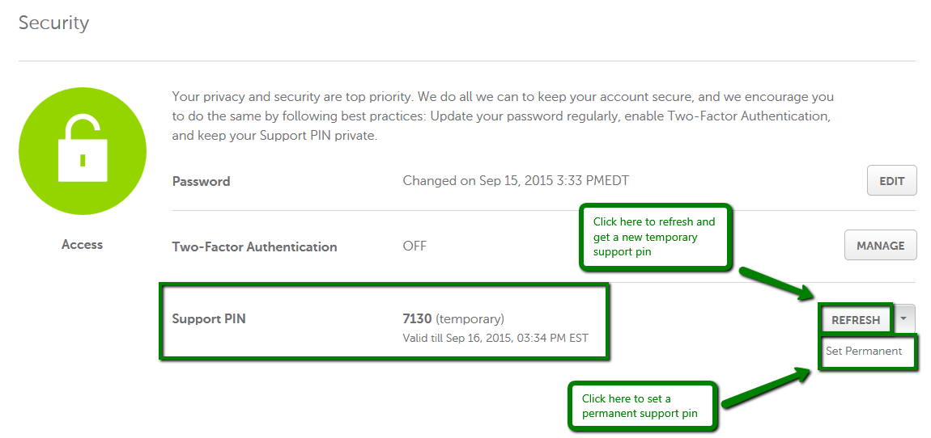Refresh the temporary Support PIN
The width and height of the screenshot is (931, 438).
click(x=856, y=320)
